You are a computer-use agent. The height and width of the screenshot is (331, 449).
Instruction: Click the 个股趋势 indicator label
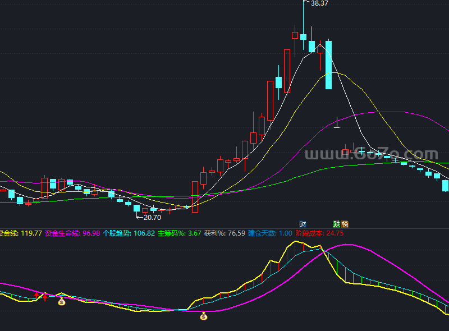click(116, 233)
